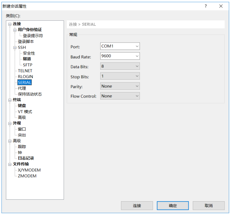The height and width of the screenshot is (215, 231).
Task: Click the Flow Control label
Action: (x=83, y=96)
